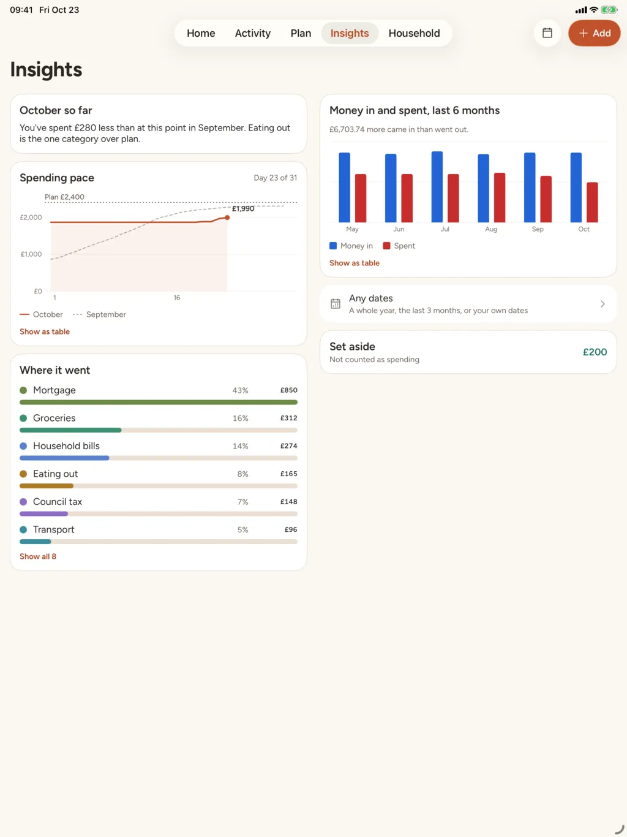Switch to the Activity tab
627x837 pixels.
click(x=253, y=33)
